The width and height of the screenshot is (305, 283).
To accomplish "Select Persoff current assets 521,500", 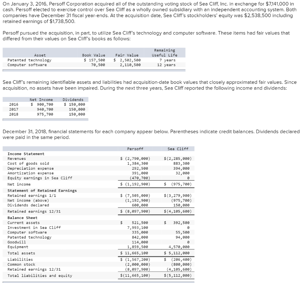I will (x=140, y=223).
